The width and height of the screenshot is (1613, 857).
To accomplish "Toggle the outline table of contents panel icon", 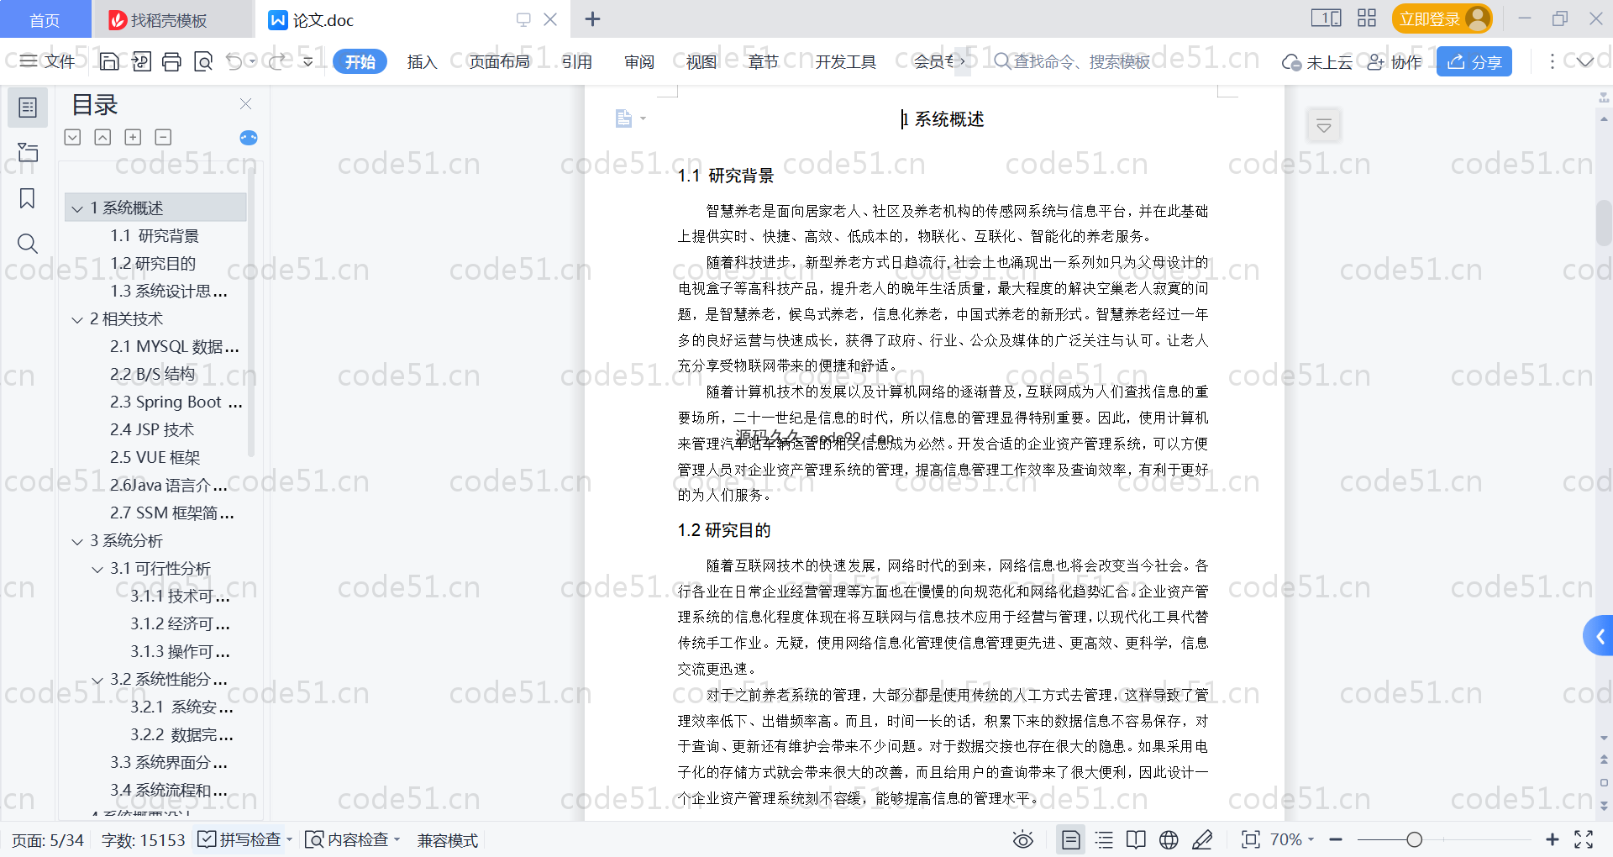I will tap(28, 108).
